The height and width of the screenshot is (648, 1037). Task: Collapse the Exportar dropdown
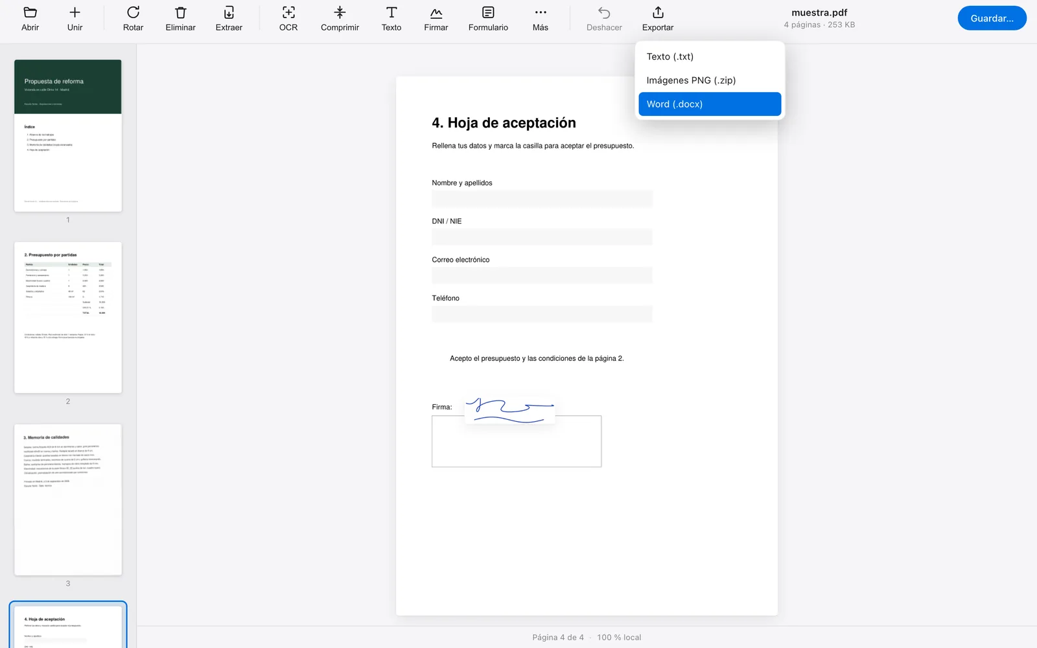tap(658, 19)
